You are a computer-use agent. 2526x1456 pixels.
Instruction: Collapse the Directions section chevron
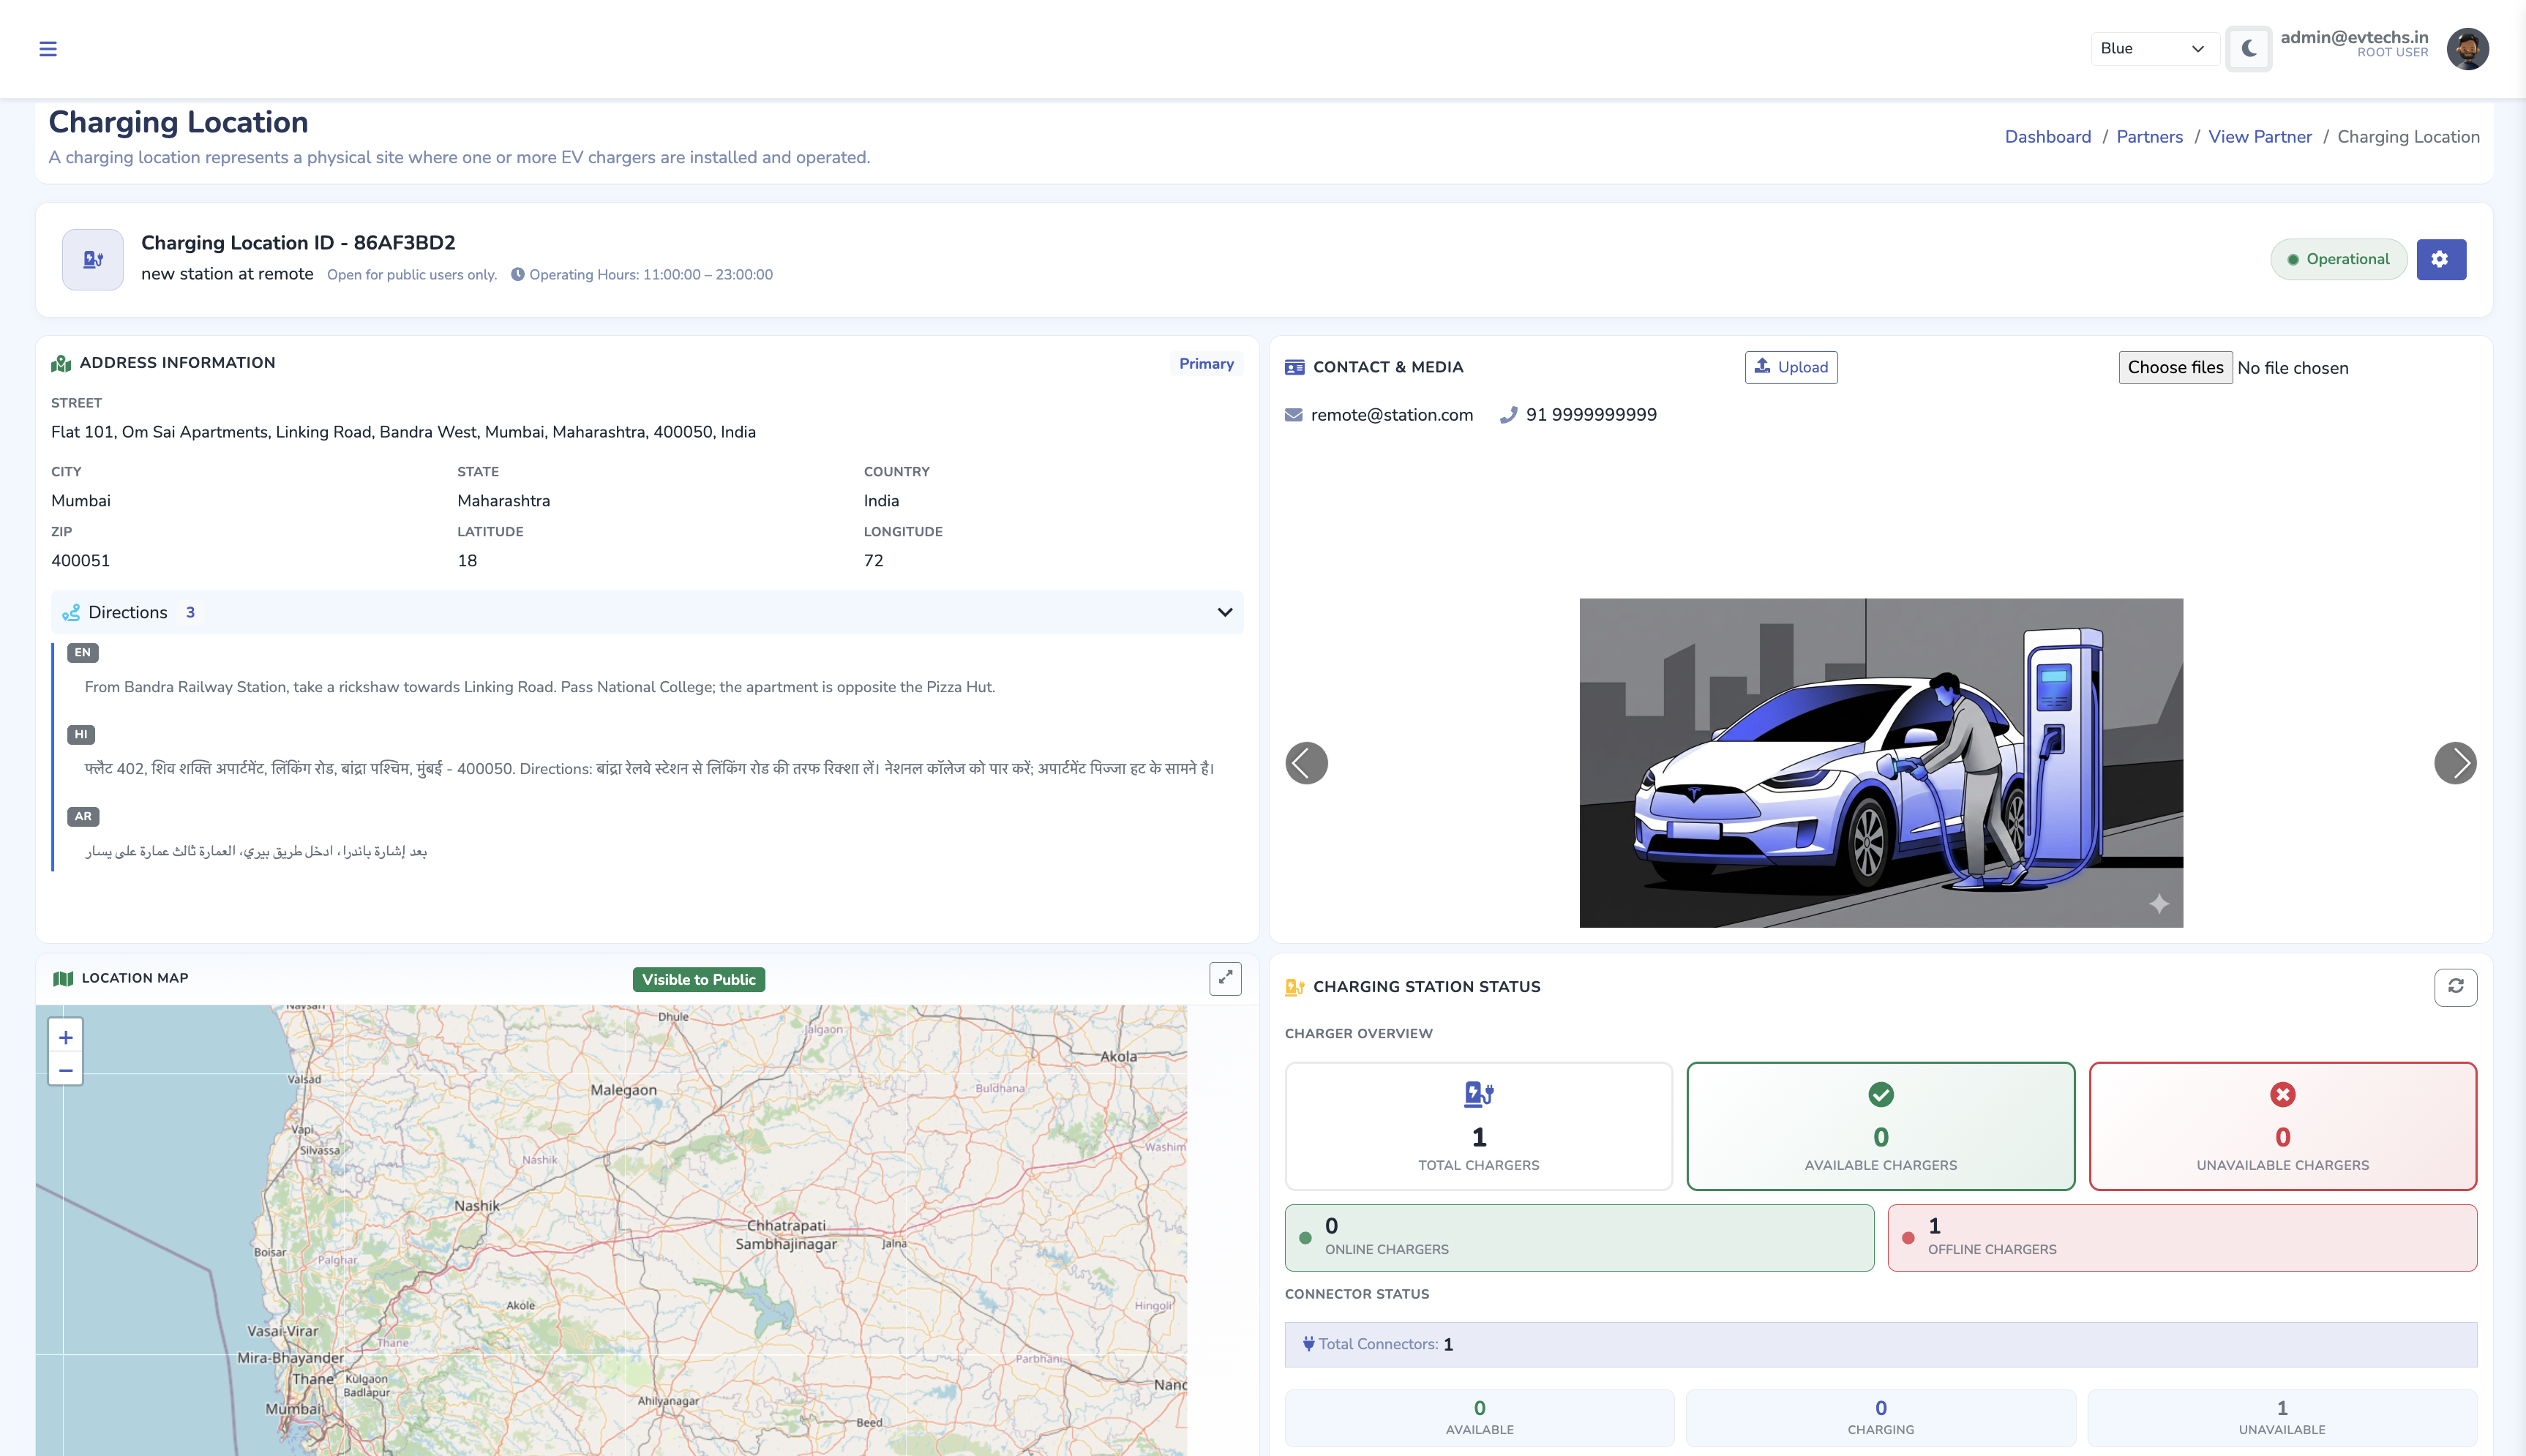pyautogui.click(x=1224, y=612)
